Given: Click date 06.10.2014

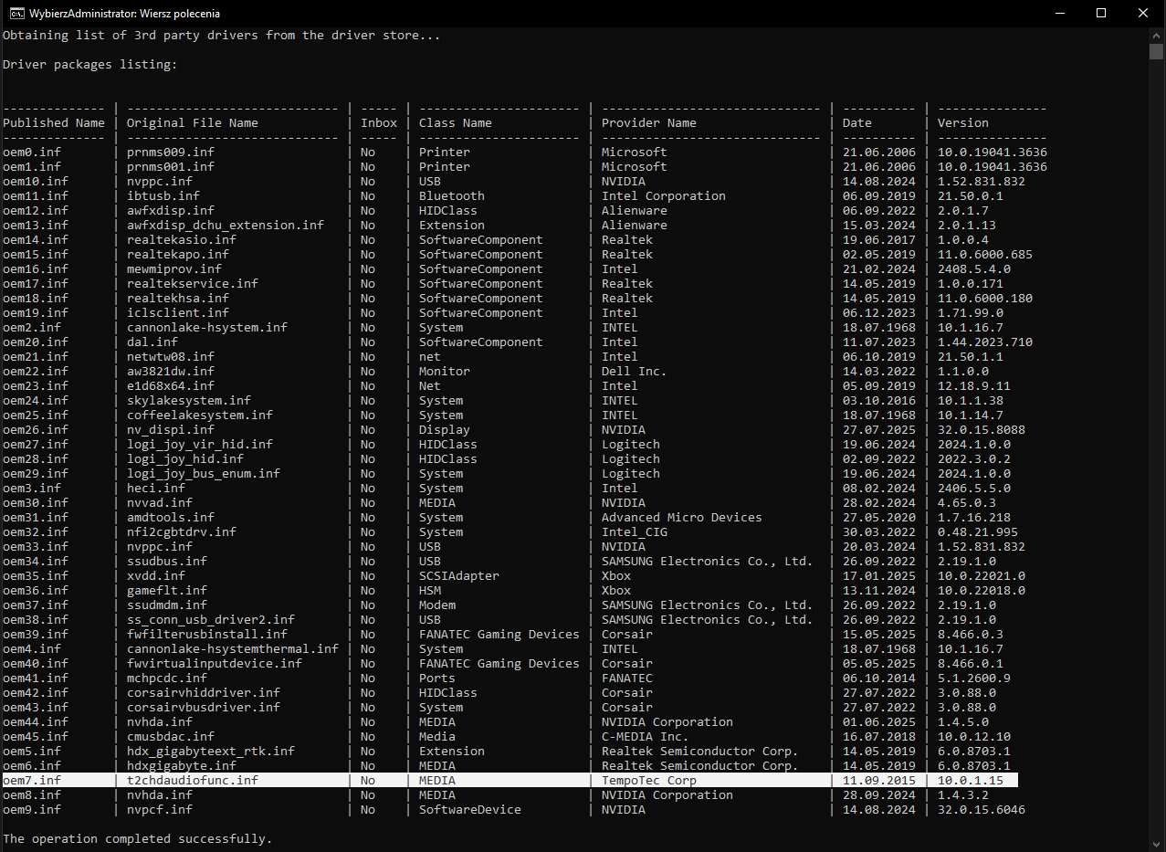Looking at the screenshot, I should point(879,678).
